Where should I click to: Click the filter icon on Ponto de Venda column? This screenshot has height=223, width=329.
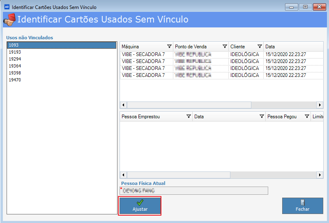(x=225, y=47)
